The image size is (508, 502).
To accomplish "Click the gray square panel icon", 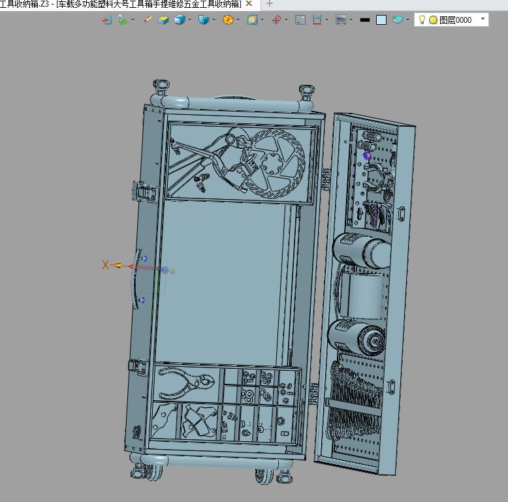I will coord(300,20).
